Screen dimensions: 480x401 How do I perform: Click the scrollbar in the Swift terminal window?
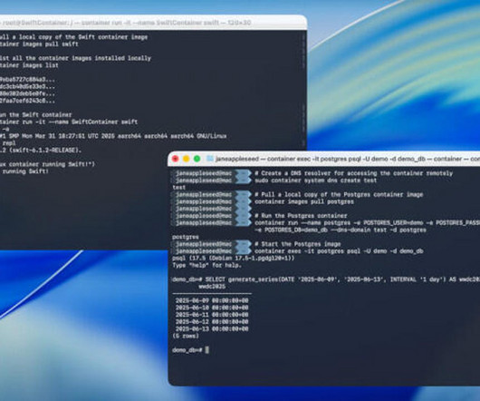(304, 89)
